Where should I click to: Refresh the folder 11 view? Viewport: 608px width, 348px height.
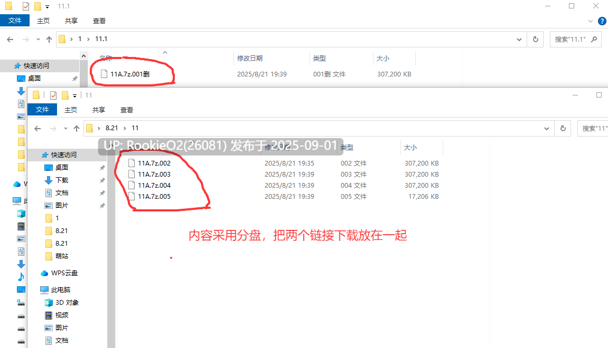point(563,129)
